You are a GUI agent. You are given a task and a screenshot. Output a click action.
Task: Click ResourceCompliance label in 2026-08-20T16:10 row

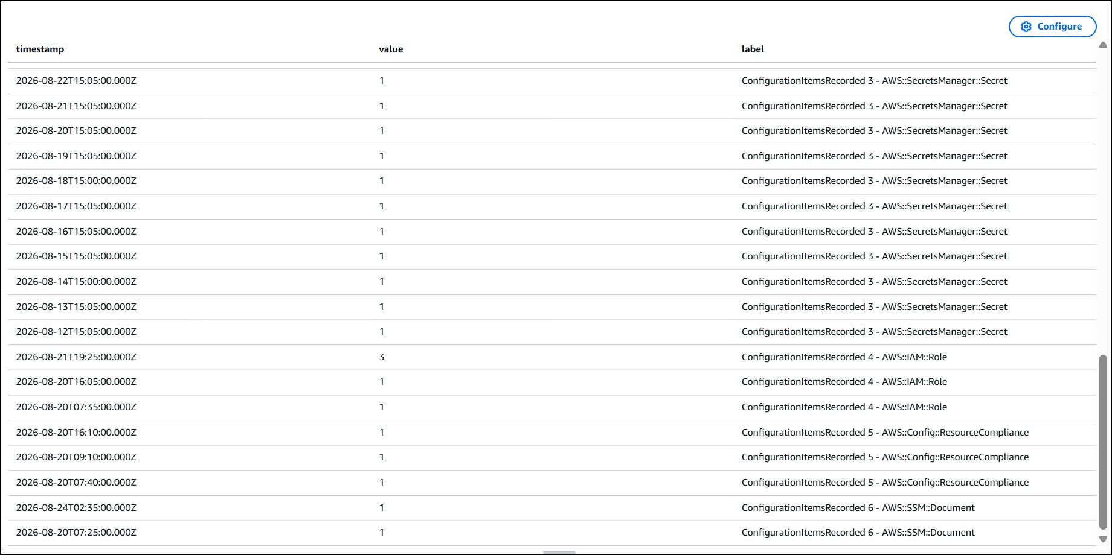[885, 433]
